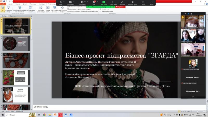Switch Zoom video panel to strip view
The height and width of the screenshot is (117, 208).
tap(188, 14)
